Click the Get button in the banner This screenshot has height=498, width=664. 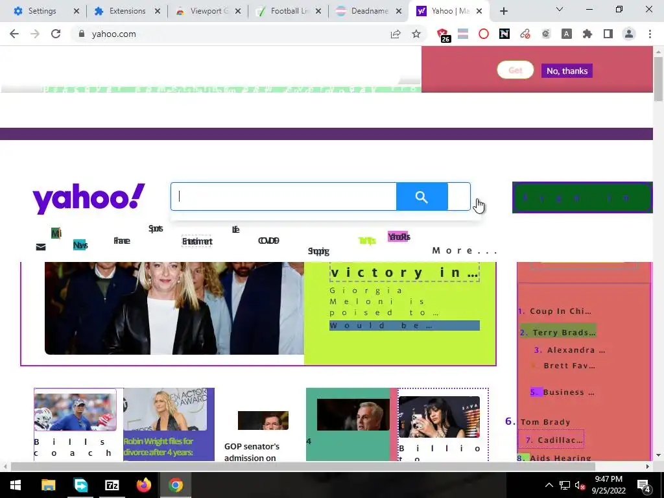(515, 70)
